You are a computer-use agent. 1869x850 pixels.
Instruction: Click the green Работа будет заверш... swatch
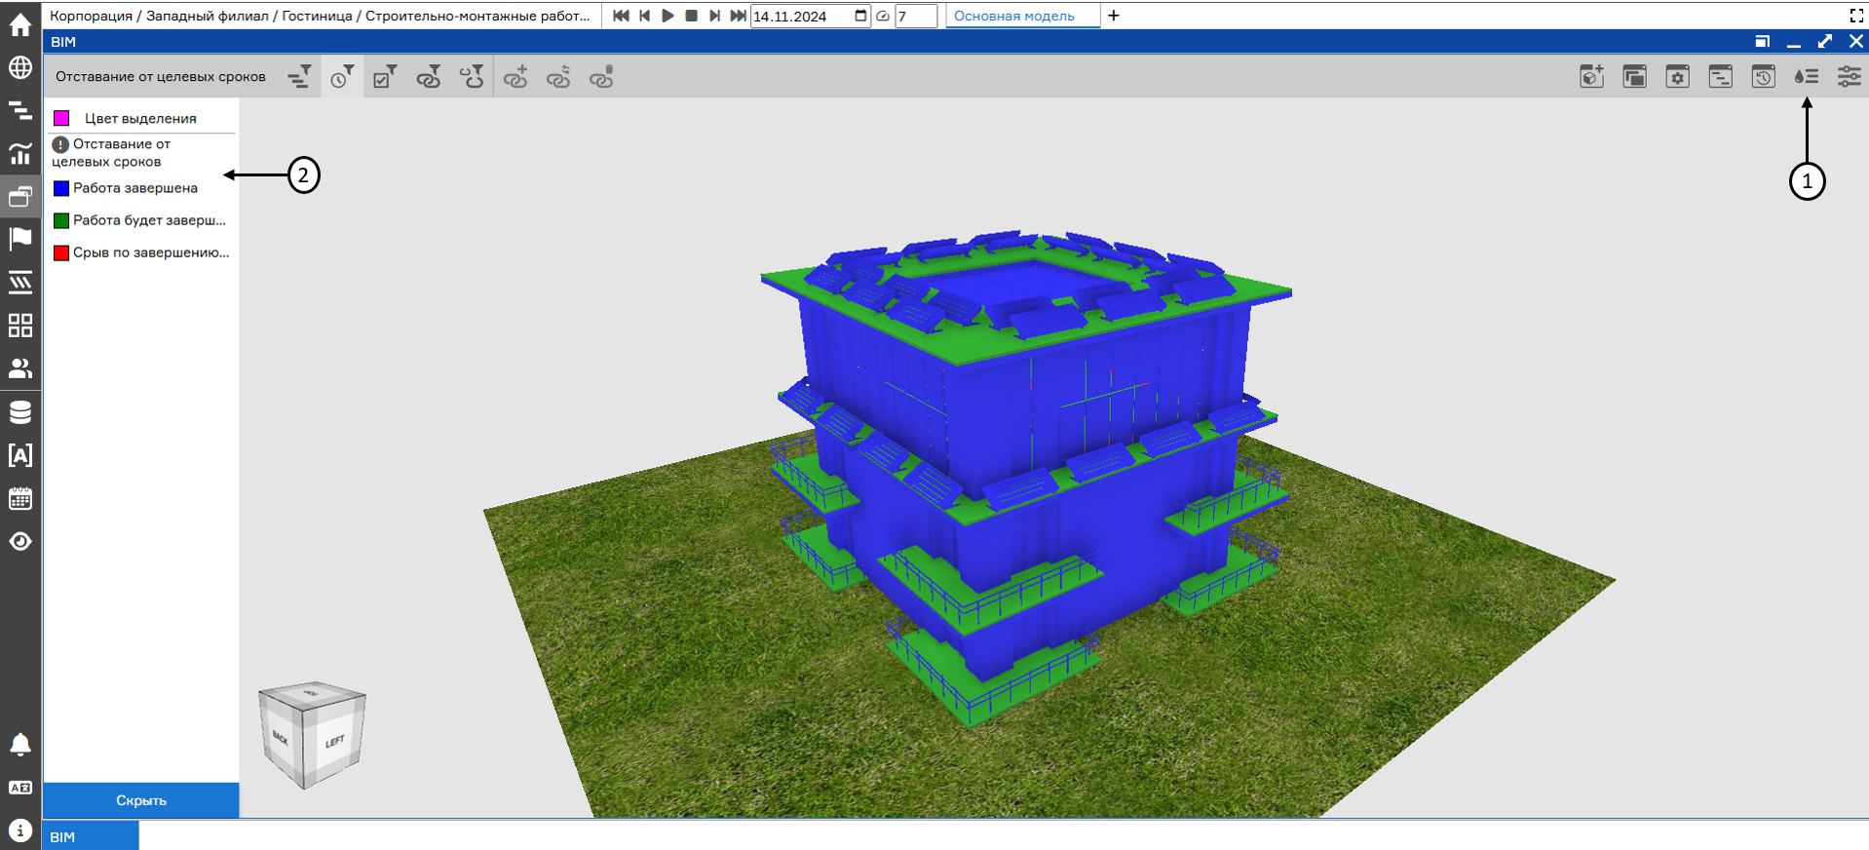61,220
